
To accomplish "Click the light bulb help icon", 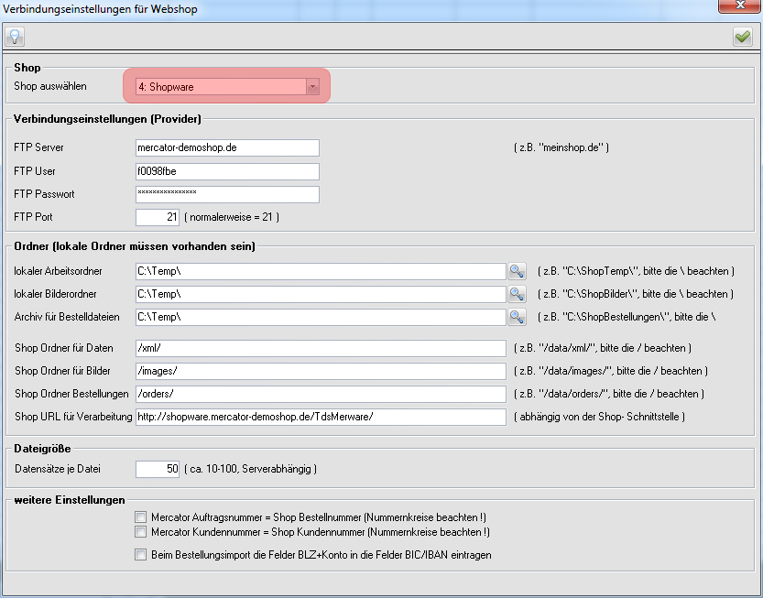I will (15, 37).
